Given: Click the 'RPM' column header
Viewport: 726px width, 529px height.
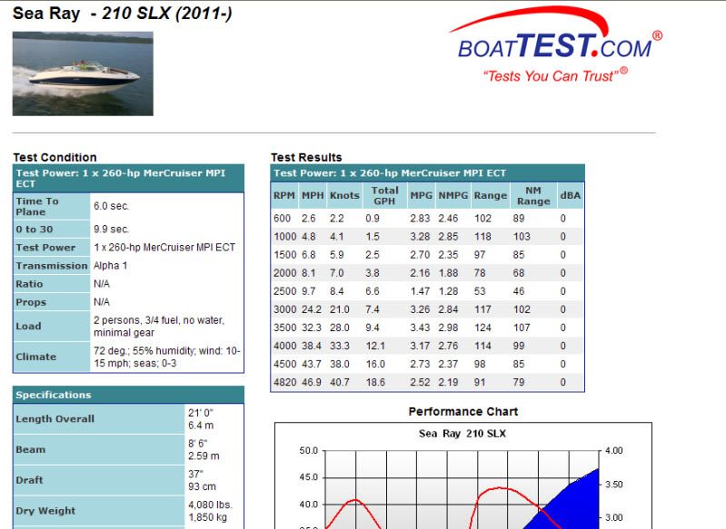Looking at the screenshot, I should click(x=284, y=196).
